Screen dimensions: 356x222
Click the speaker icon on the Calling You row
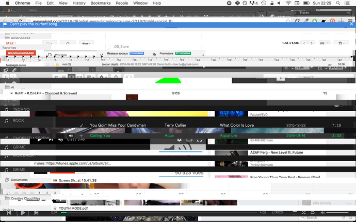pos(71,135)
